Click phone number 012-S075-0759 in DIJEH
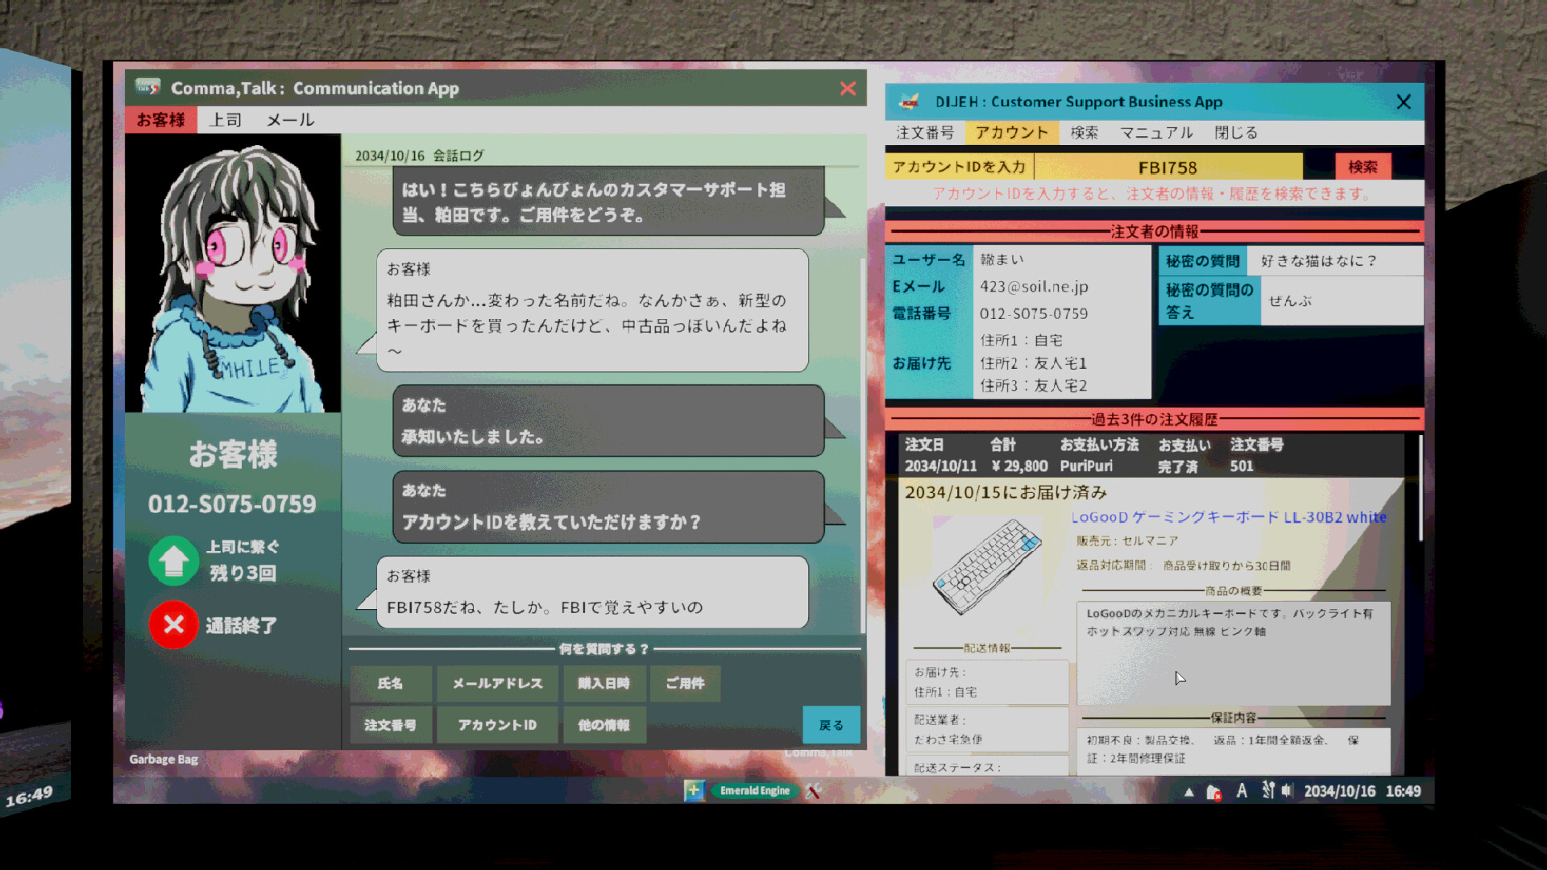This screenshot has height=870, width=1547. point(1034,313)
